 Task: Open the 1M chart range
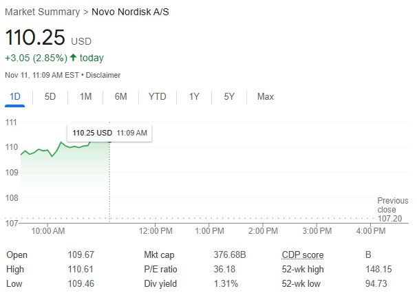click(85, 96)
